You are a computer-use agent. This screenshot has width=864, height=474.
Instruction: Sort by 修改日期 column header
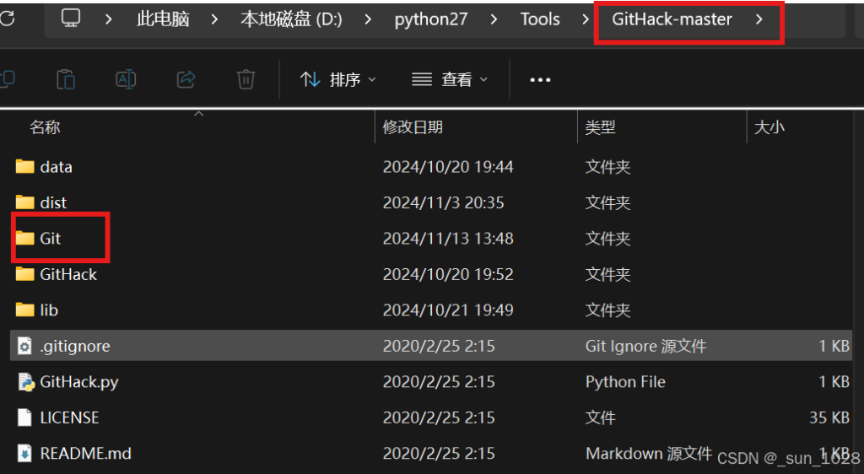413,127
